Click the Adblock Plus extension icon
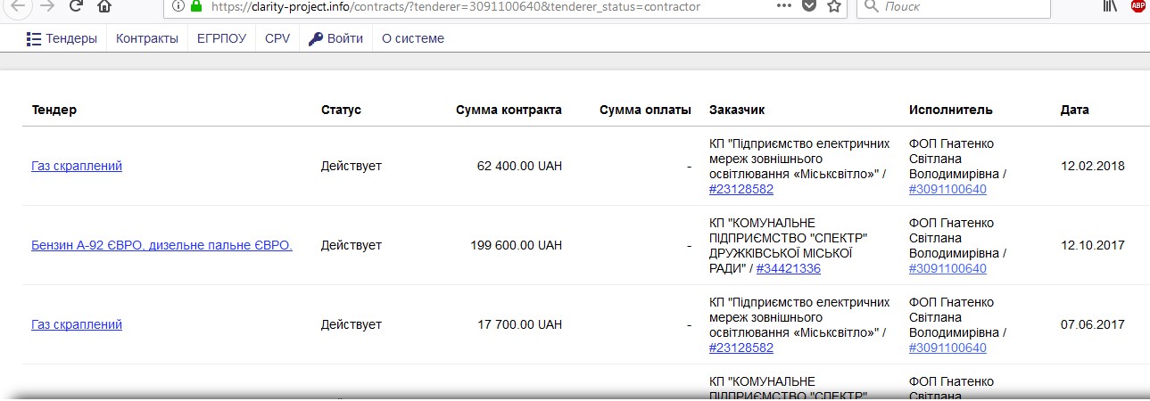This screenshot has height=401, width=1150. pyautogui.click(x=1138, y=5)
